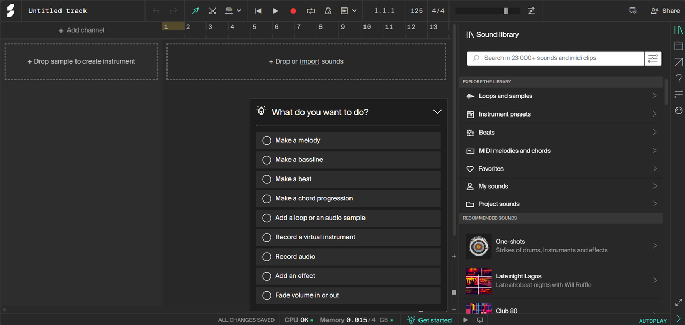This screenshot has height=325, width=685.
Task: Click the sound library search field
Action: point(555,58)
